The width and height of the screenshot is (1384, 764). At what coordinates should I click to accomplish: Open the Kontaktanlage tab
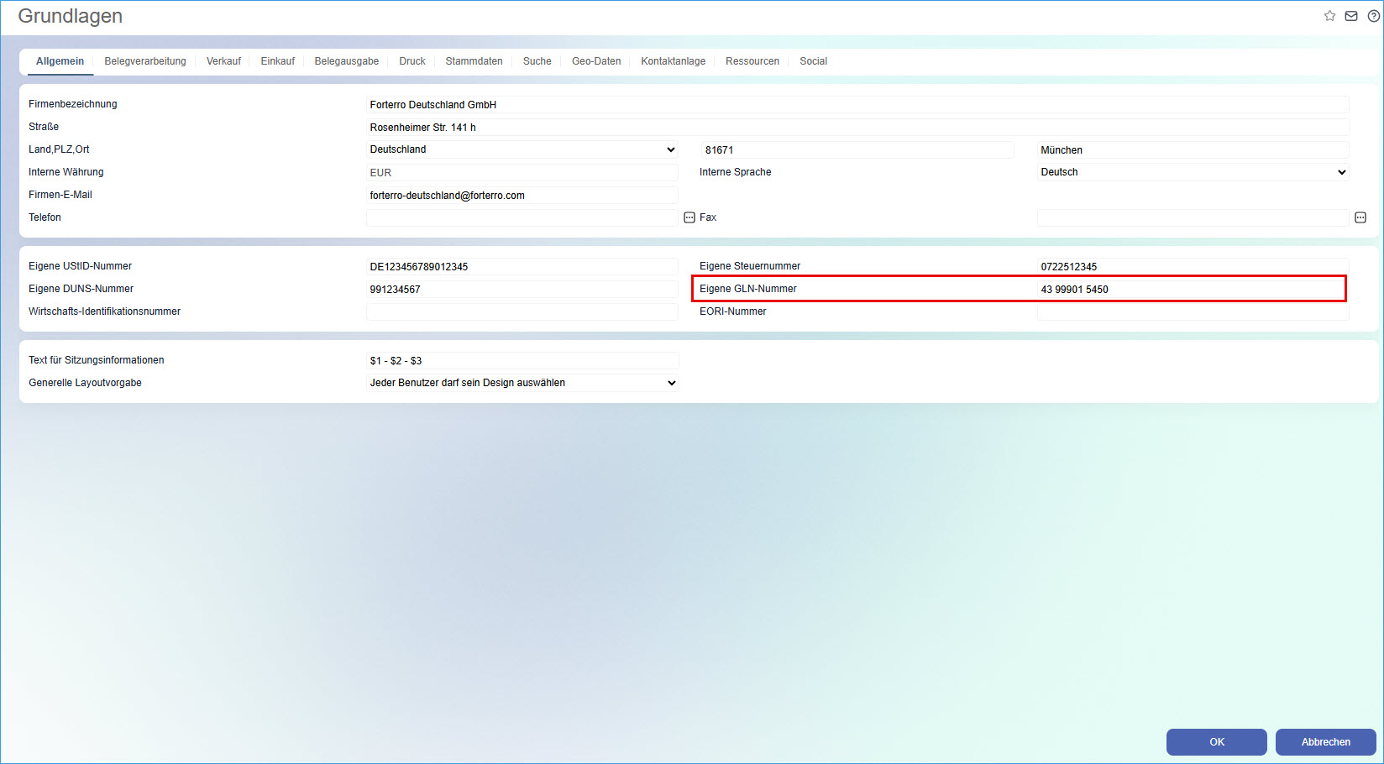tap(674, 61)
